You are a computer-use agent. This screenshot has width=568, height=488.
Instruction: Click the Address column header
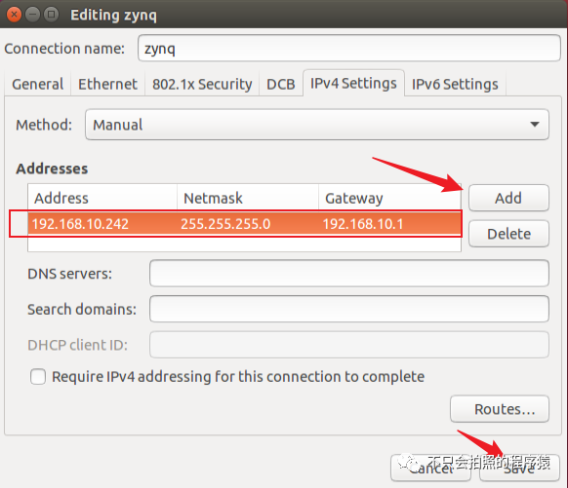point(102,198)
